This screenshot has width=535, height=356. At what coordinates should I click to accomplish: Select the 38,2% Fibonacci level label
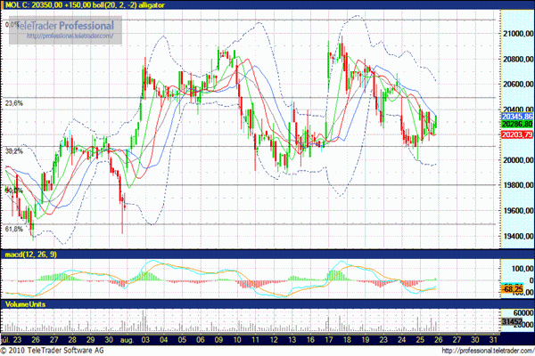coord(14,151)
